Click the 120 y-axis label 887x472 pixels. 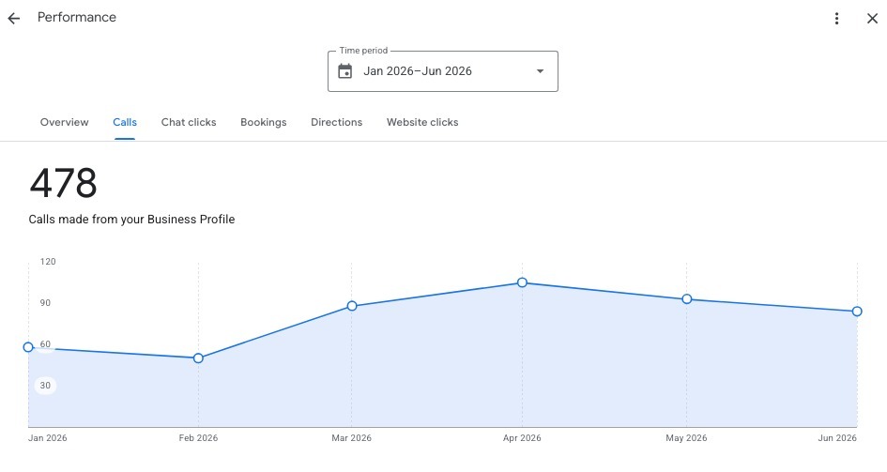coord(48,262)
